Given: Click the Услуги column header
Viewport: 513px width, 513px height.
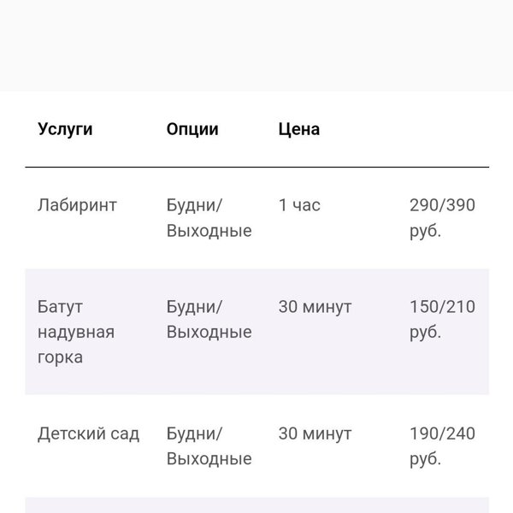Looking at the screenshot, I should pos(65,129).
